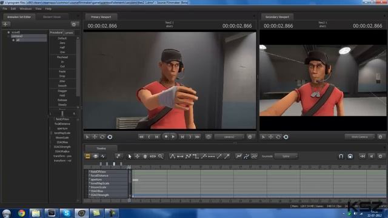Screen dimensions: 388x218
Task: Apply the Jitter procedural preset
Action: [x=62, y=81]
